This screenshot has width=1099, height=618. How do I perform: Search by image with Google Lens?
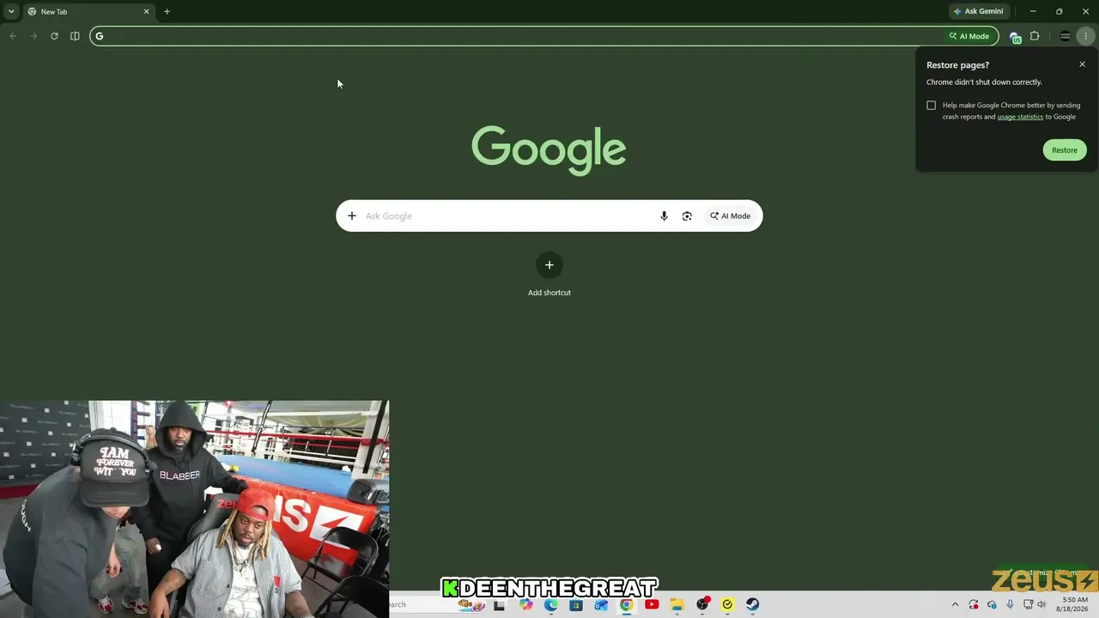click(x=687, y=216)
